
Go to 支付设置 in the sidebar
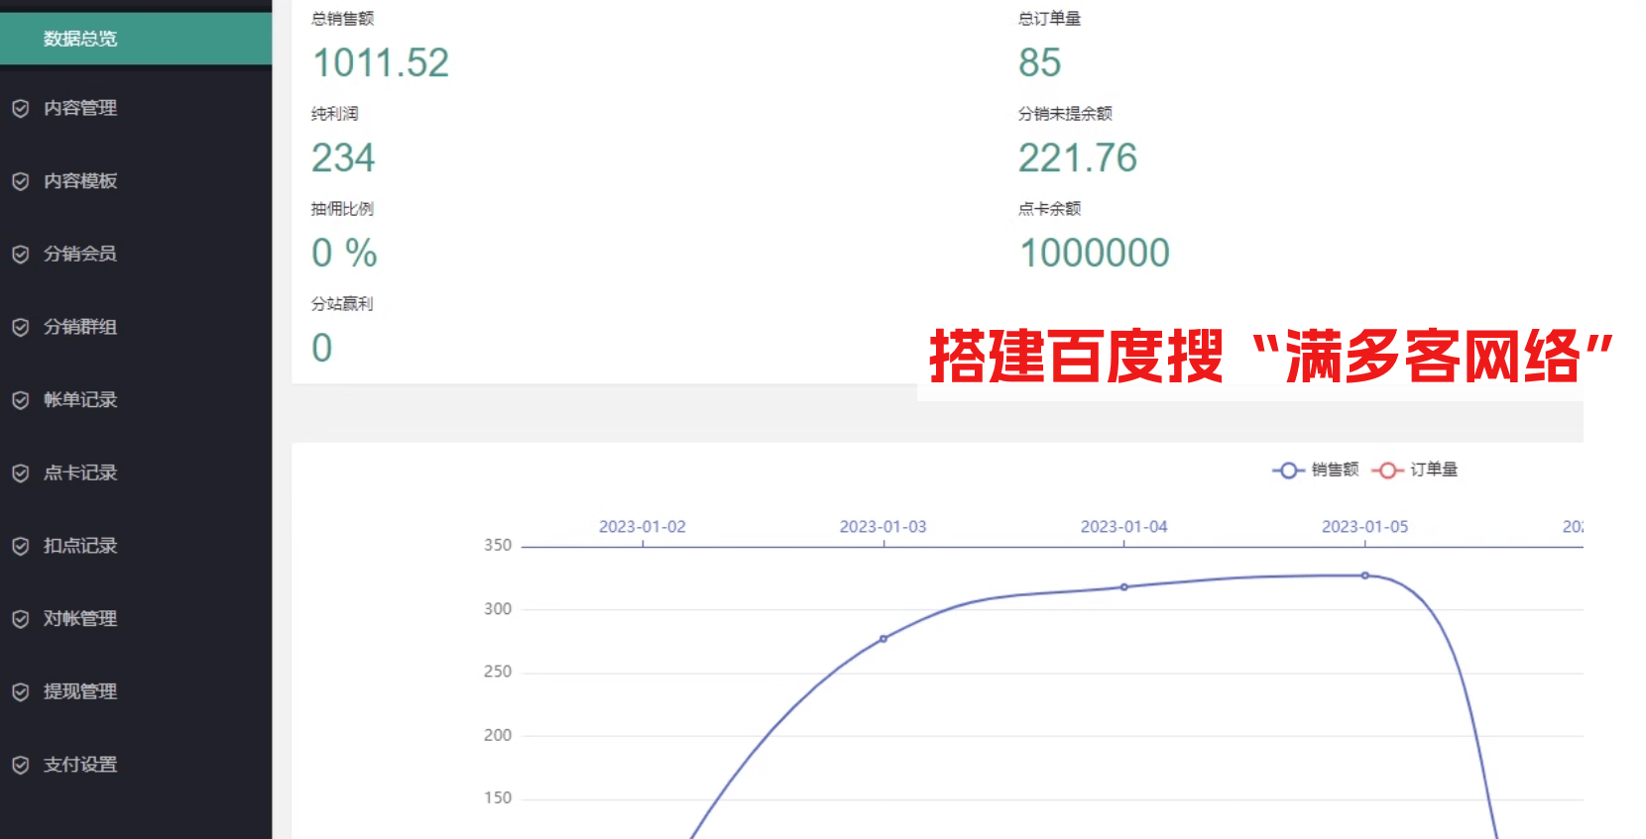point(80,765)
